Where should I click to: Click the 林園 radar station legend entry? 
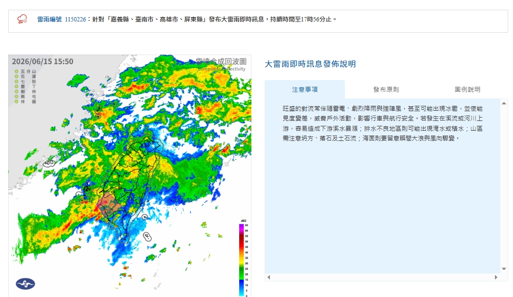point(25,101)
